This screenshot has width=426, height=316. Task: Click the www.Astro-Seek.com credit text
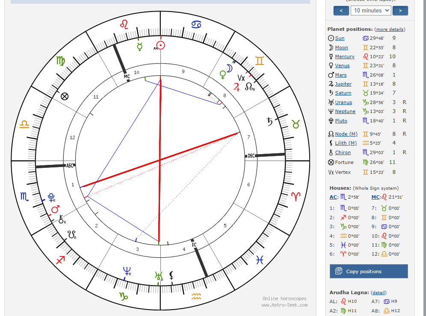tap(284, 305)
